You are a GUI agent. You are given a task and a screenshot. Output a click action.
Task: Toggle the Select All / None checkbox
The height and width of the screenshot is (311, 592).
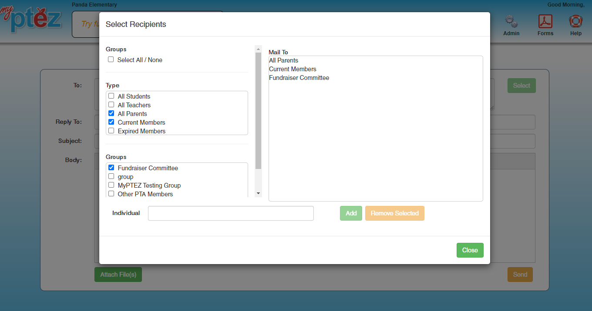coord(111,60)
